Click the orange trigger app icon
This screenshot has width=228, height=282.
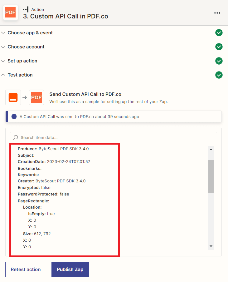[x=13, y=97]
